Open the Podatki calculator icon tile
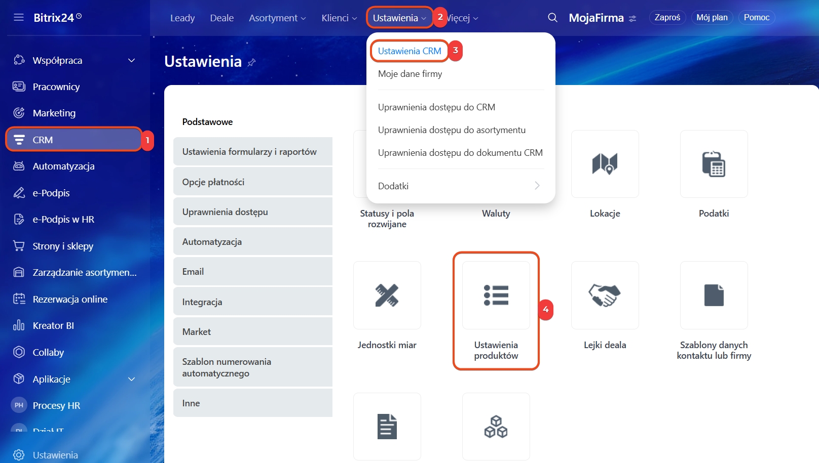The height and width of the screenshot is (463, 819). coord(714,164)
